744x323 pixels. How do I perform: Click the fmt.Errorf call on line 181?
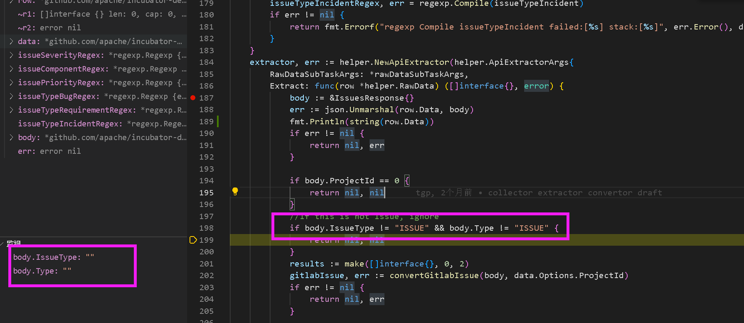(350, 27)
